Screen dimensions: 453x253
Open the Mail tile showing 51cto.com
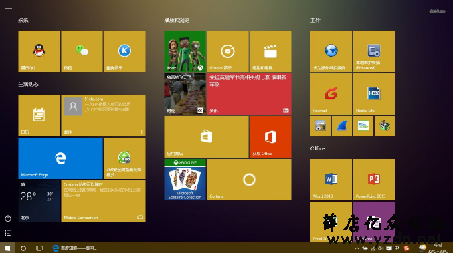coord(103,115)
